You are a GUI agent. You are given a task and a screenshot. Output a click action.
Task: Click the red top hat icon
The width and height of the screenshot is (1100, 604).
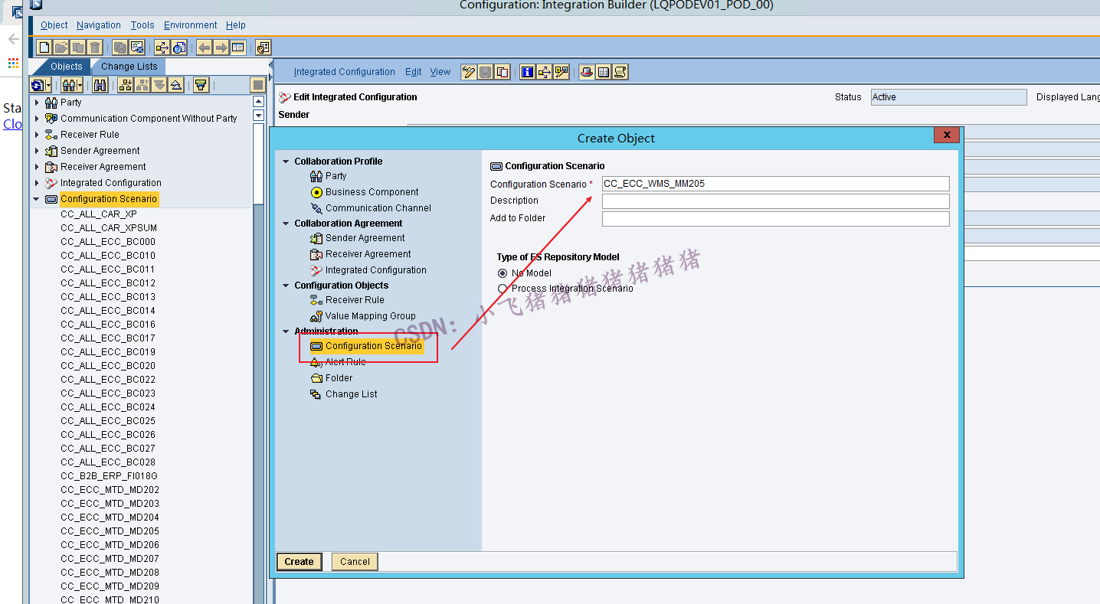(586, 72)
